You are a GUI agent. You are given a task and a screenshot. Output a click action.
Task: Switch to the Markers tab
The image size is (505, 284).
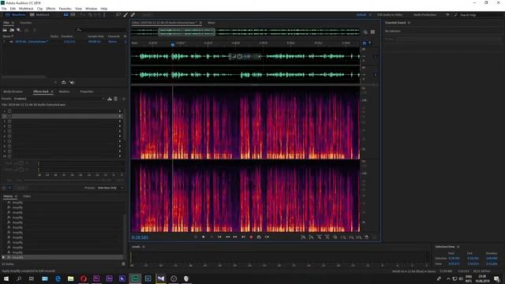64,92
